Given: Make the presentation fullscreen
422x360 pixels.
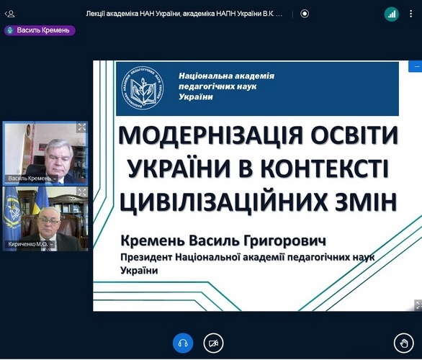Looking at the screenshot, I should pyautogui.click(x=418, y=305).
